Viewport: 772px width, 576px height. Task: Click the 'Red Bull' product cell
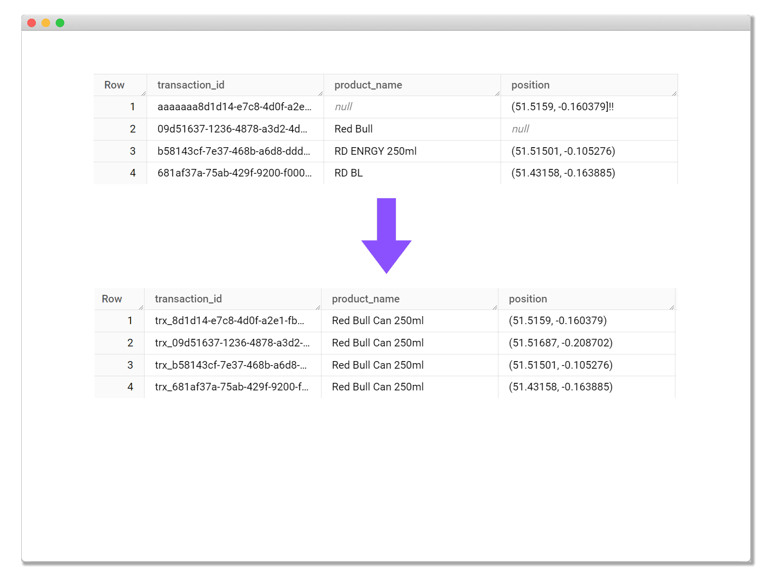click(412, 129)
